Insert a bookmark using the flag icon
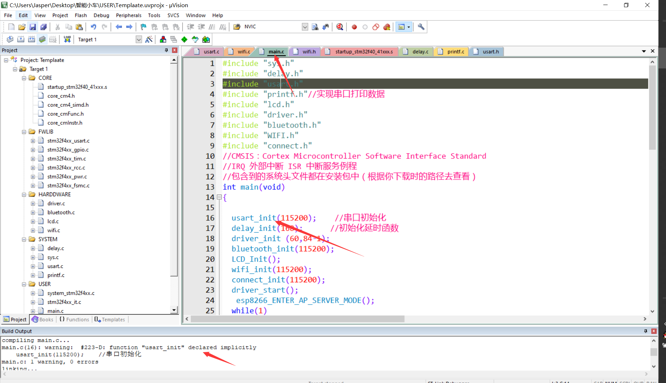The width and height of the screenshot is (666, 383). pos(143,27)
